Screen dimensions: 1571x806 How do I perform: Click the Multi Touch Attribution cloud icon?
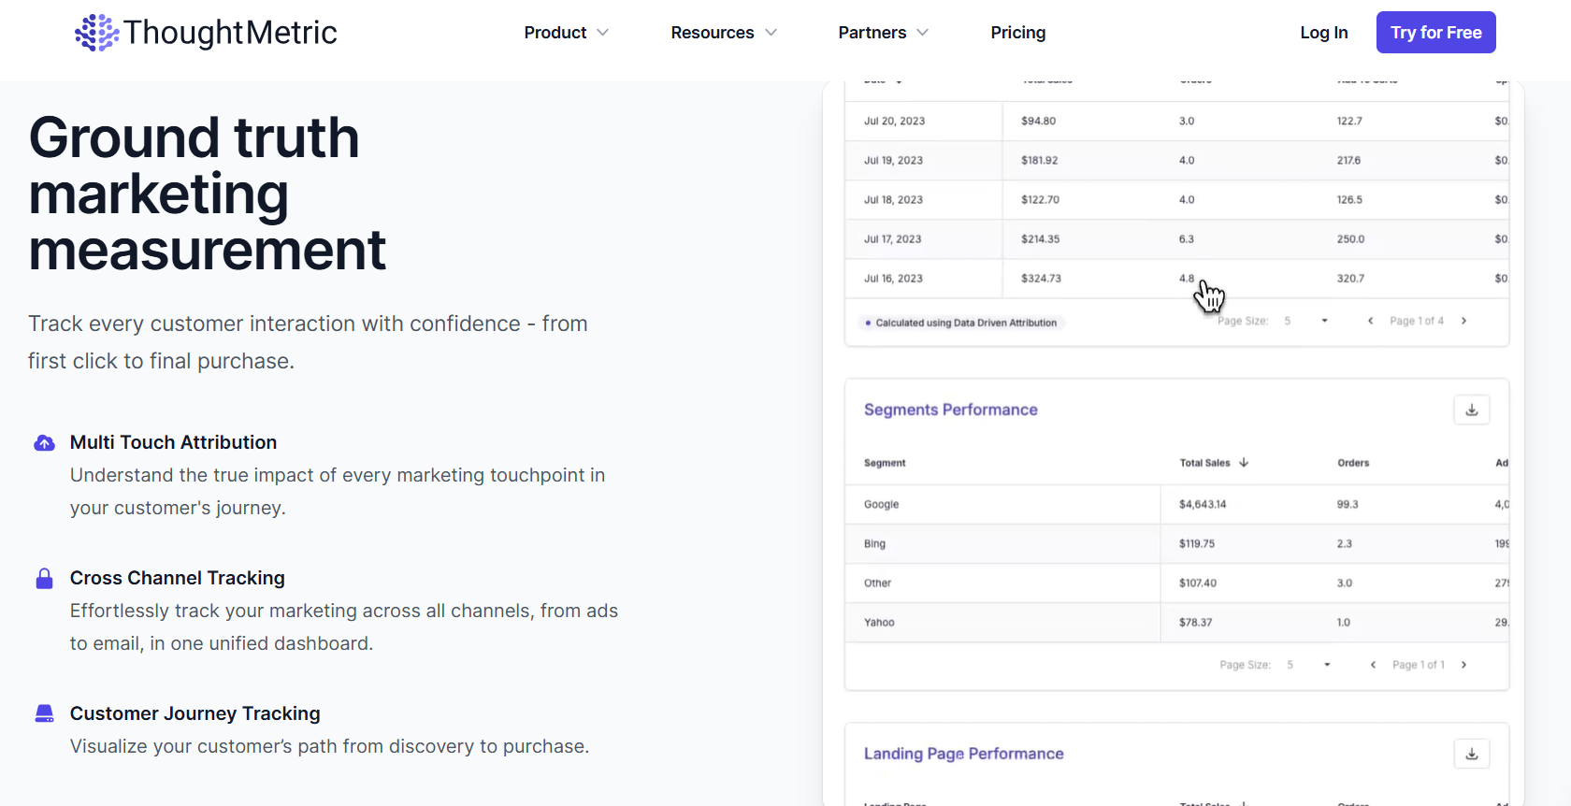pos(44,443)
